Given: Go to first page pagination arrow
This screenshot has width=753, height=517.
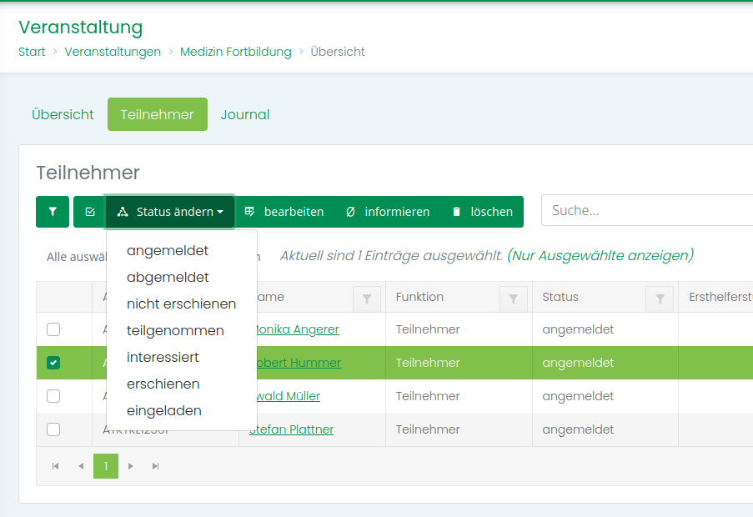Looking at the screenshot, I should 55,466.
